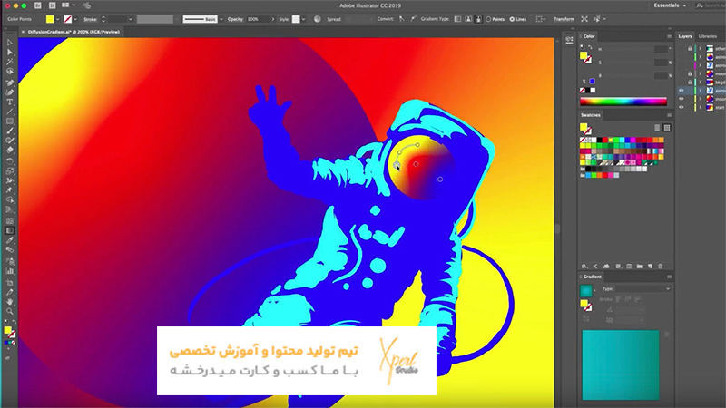The image size is (726, 408).
Task: Select the Selection tool arrow
Action: 10,43
